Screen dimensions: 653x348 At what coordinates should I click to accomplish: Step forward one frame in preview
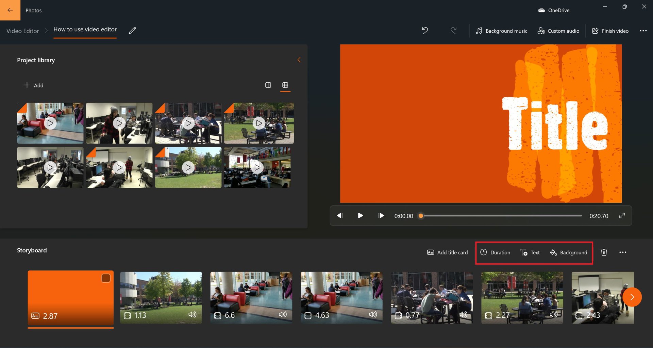[381, 216]
